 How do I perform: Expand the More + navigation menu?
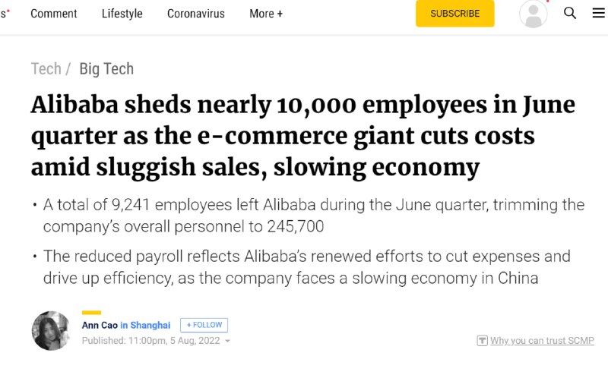266,14
